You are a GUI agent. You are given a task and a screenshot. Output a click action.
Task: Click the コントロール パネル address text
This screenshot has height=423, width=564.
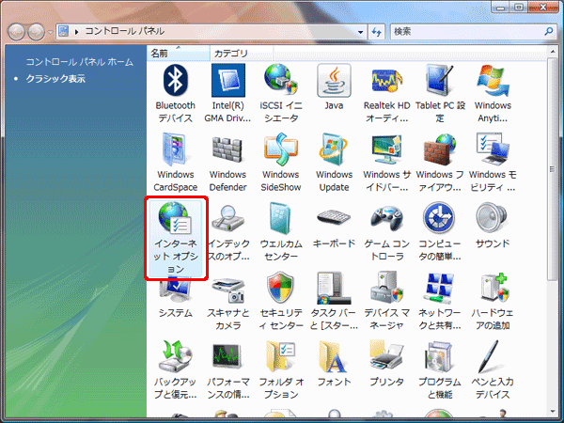[x=124, y=31]
